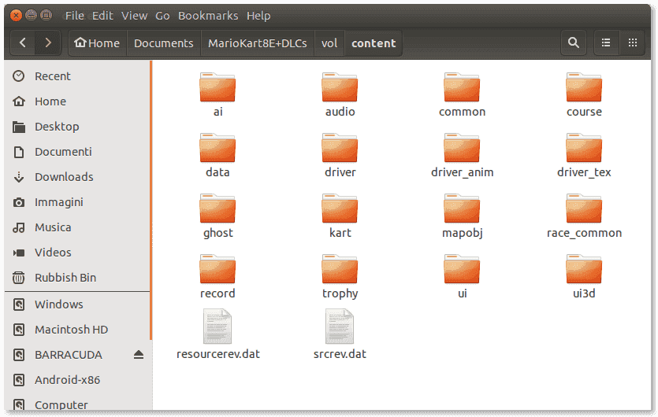Navigate to Home in the path bar
658x417 pixels.
[98, 42]
